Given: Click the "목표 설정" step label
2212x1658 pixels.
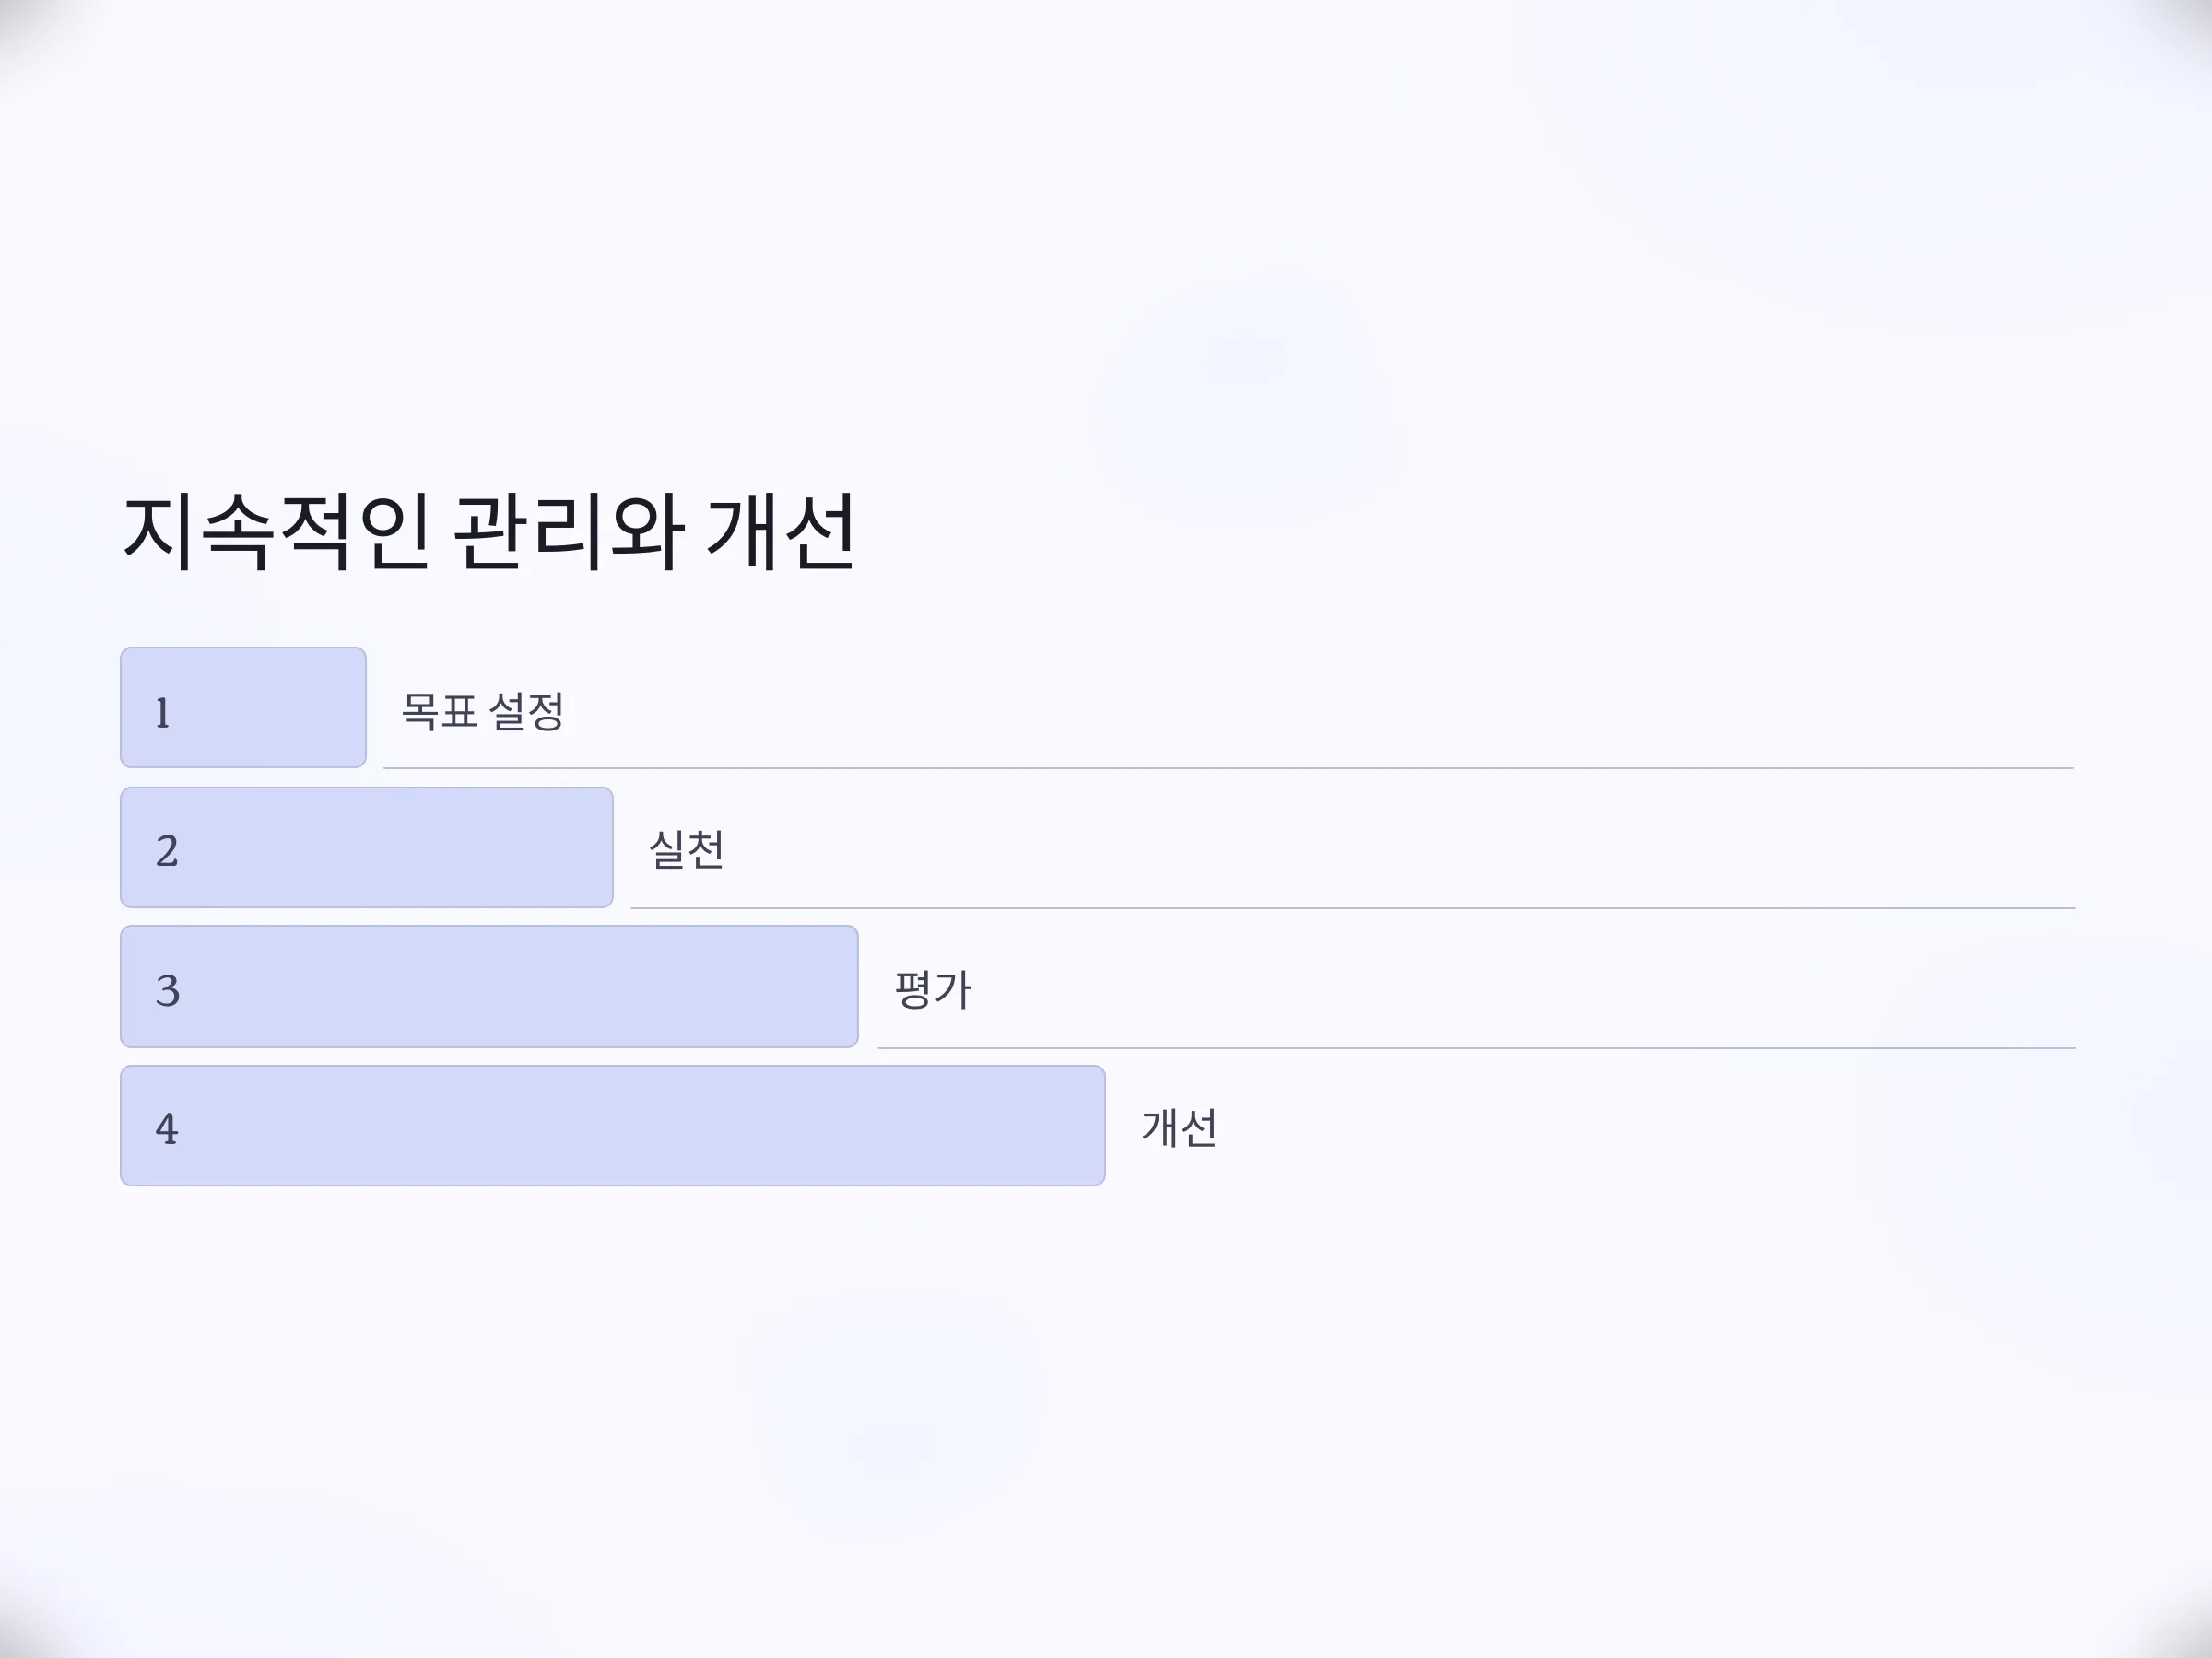Looking at the screenshot, I should point(483,712).
